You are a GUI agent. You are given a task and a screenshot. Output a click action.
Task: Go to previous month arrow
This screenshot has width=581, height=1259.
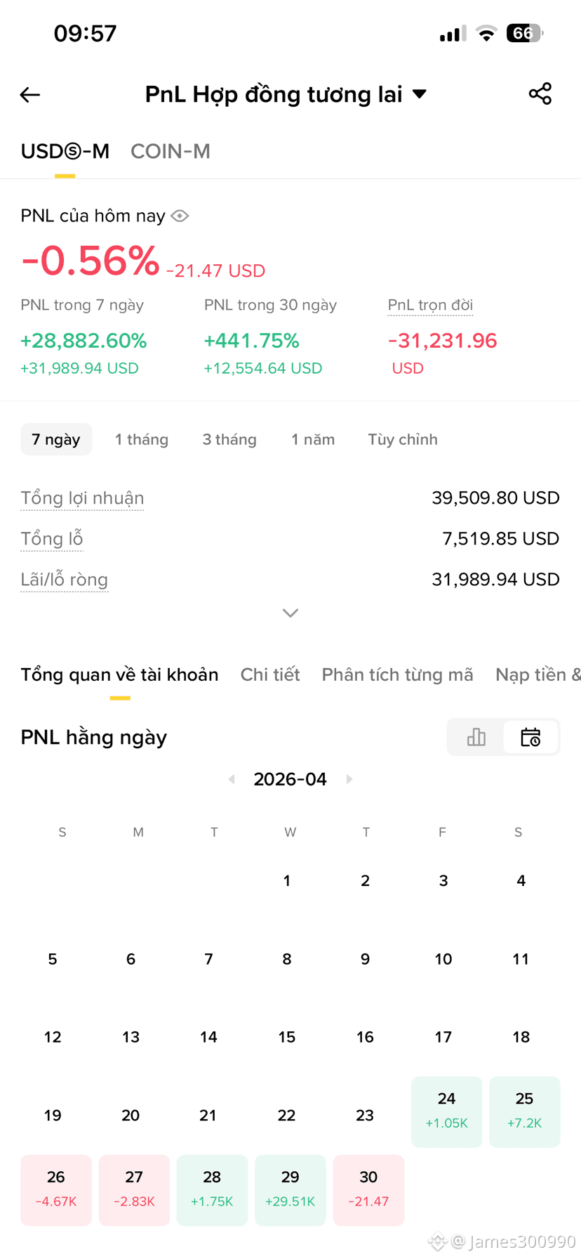(232, 779)
